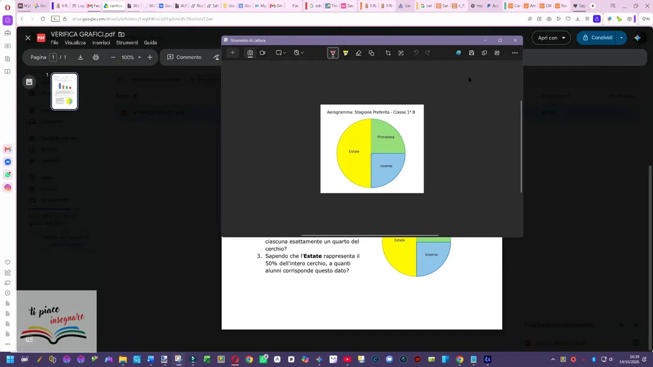653x367 pixels.
Task: Share the captured snip
Action: 497,53
